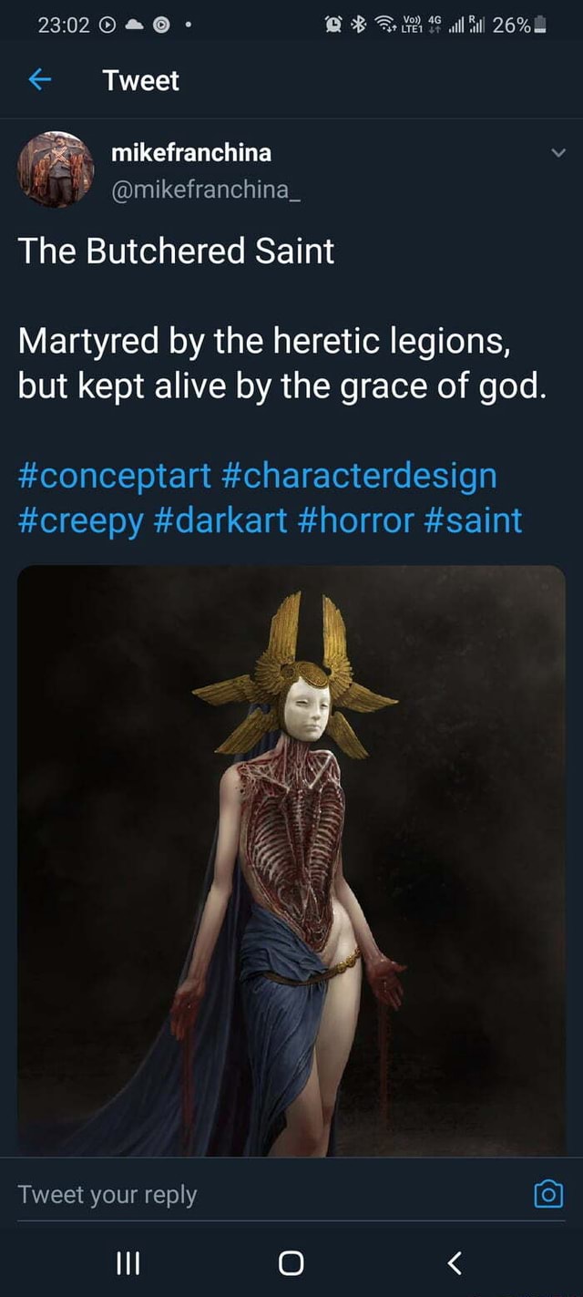Click the mikefranchina display name

tap(191, 152)
